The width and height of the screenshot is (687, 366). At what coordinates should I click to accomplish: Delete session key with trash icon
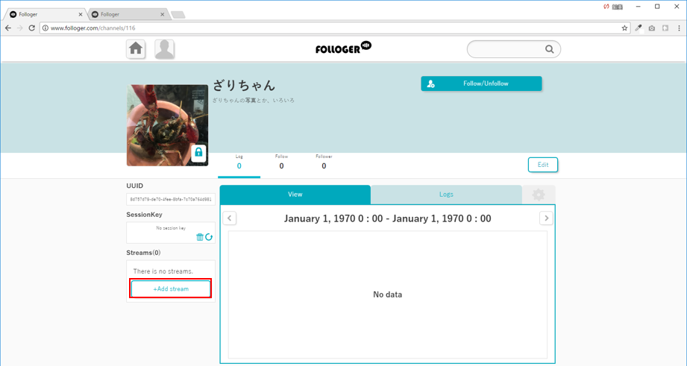200,237
